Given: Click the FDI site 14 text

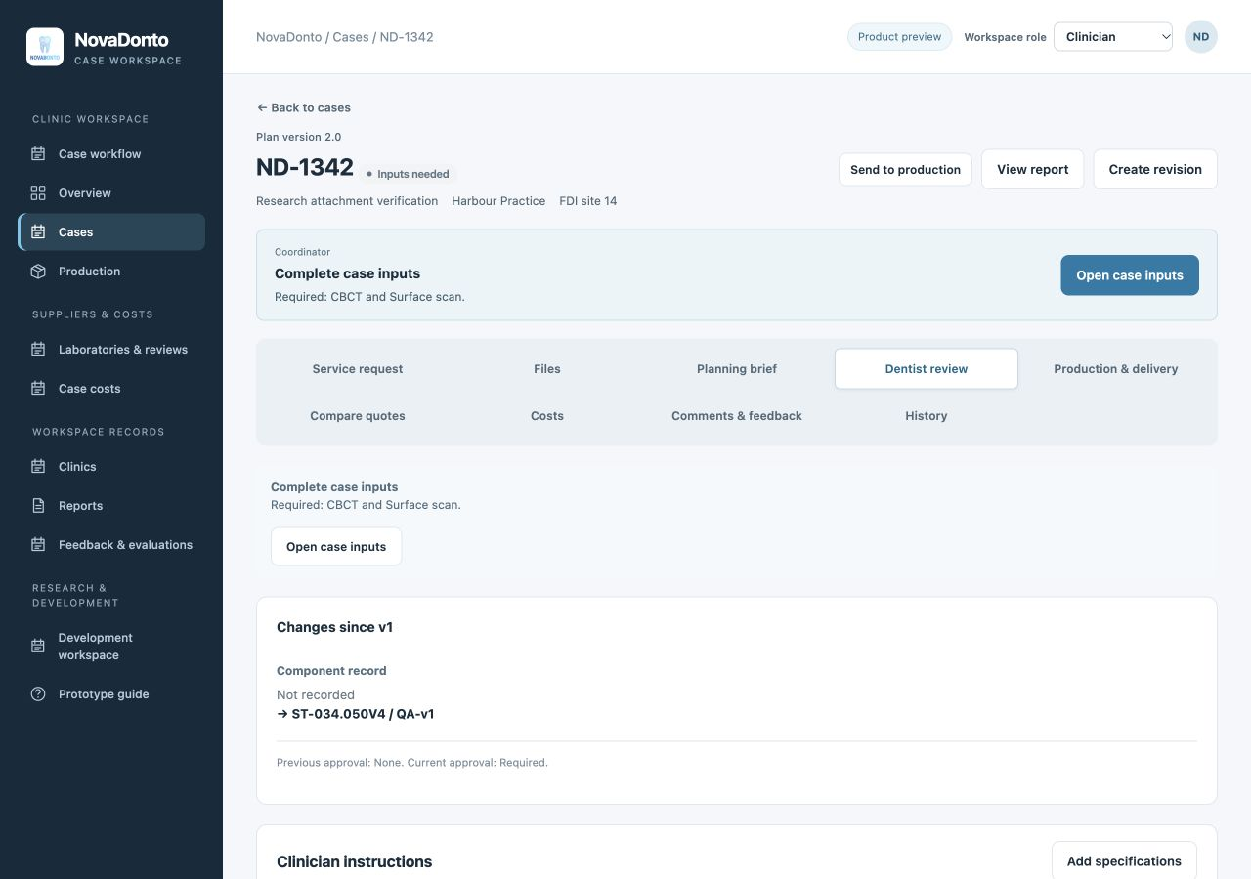Looking at the screenshot, I should 587,201.
